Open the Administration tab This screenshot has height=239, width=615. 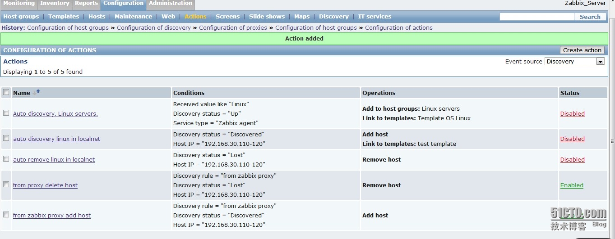171,3
